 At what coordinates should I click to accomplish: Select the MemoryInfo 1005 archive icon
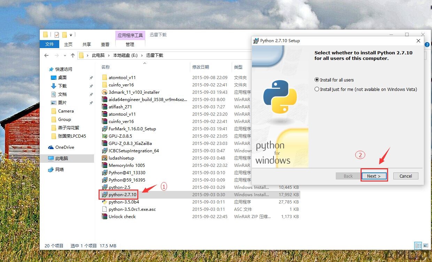105,165
